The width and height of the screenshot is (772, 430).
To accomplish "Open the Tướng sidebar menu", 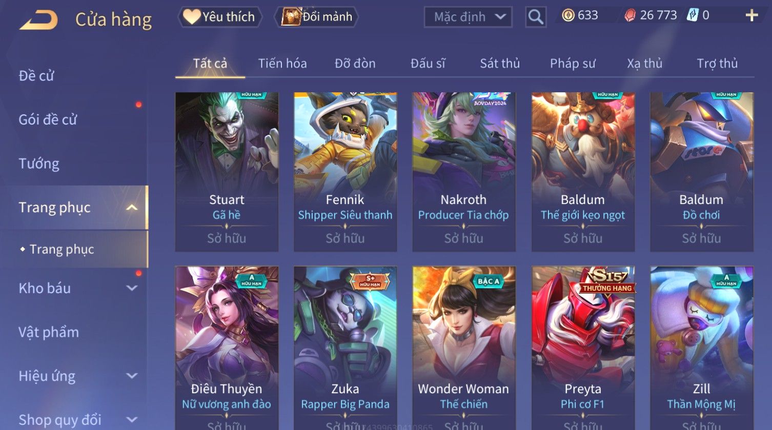I will point(39,164).
